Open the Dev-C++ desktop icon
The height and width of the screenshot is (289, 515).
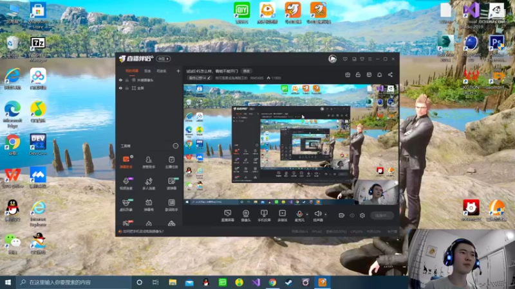(38, 144)
